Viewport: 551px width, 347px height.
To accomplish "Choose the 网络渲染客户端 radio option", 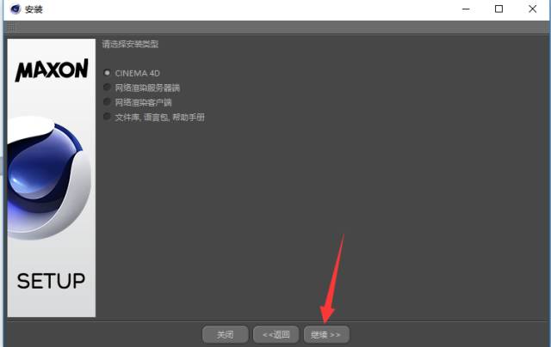I will click(x=107, y=101).
